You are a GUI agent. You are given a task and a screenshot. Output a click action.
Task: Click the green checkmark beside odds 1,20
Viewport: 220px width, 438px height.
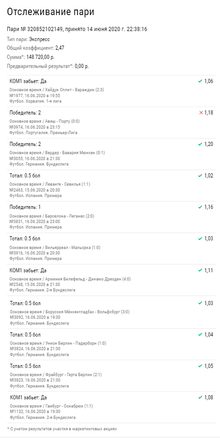click(200, 144)
